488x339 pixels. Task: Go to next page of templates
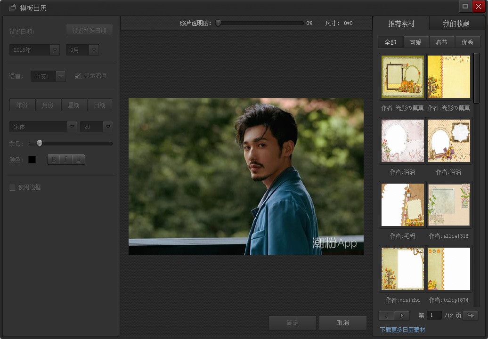(401, 315)
